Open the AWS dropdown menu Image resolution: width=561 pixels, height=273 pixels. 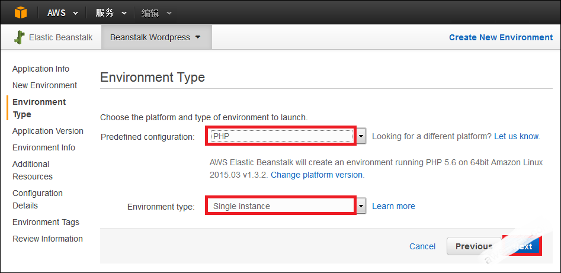63,13
